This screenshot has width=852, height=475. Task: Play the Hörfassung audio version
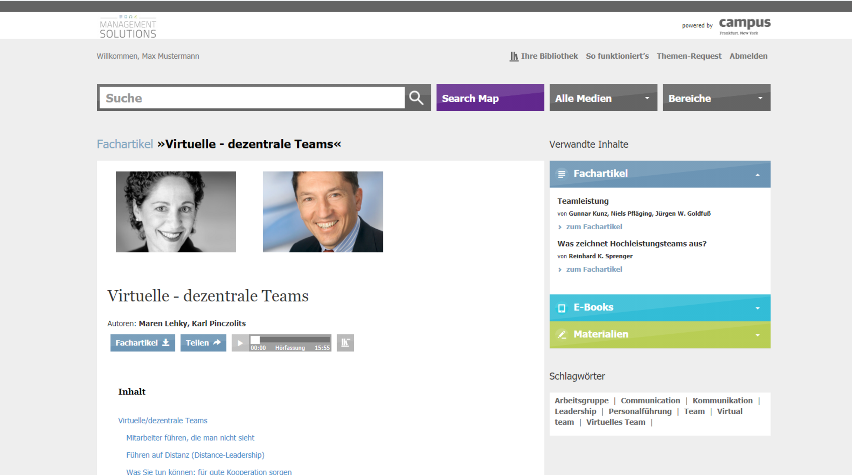(240, 343)
